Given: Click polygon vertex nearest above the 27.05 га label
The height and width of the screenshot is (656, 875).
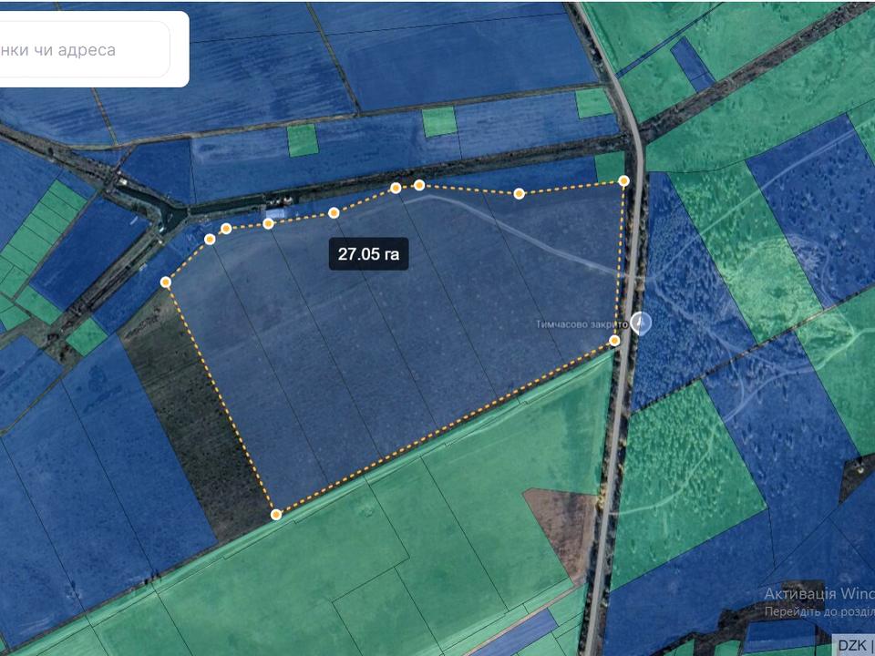Looking at the screenshot, I should pos(334,213).
